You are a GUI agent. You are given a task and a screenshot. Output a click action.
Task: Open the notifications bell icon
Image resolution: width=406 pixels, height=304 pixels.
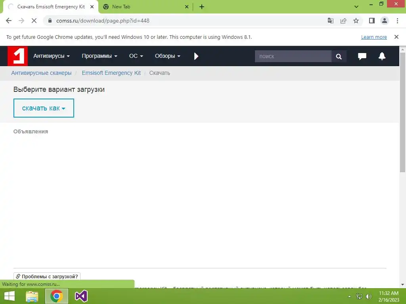click(382, 56)
